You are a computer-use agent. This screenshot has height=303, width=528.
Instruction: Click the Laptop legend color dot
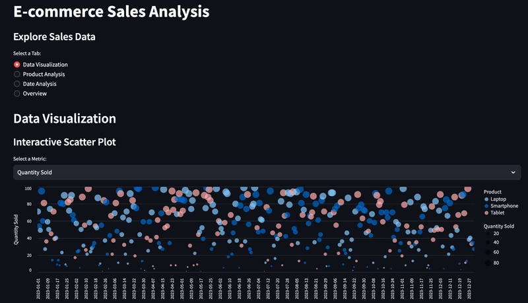486,199
